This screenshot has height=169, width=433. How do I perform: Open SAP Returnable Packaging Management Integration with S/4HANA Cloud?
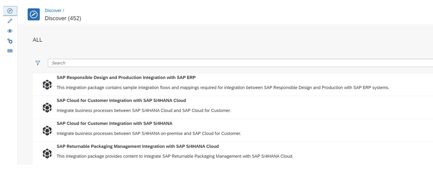(x=138, y=146)
